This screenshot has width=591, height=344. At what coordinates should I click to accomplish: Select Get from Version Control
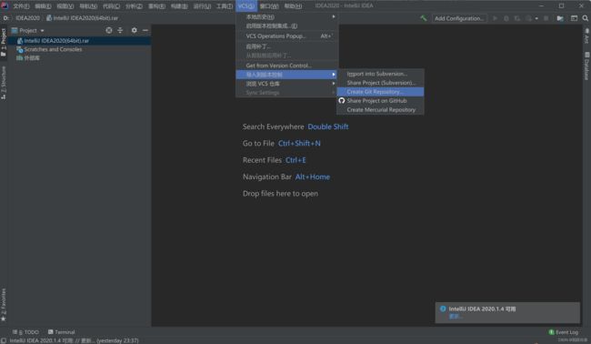click(x=286, y=66)
